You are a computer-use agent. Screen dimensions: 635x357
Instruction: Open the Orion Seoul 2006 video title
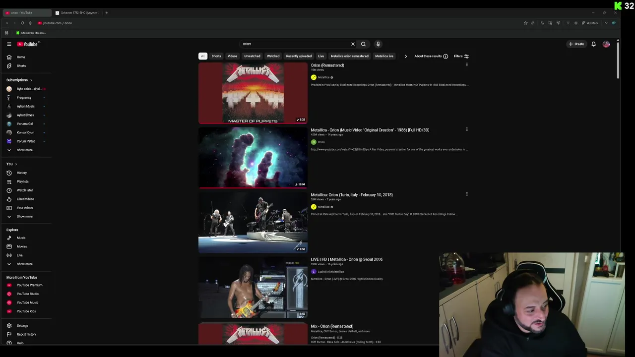point(347,259)
